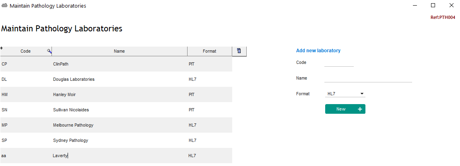Click the Sydney Pathology format cell HL7
This screenshot has height=166, width=460.
click(192, 140)
